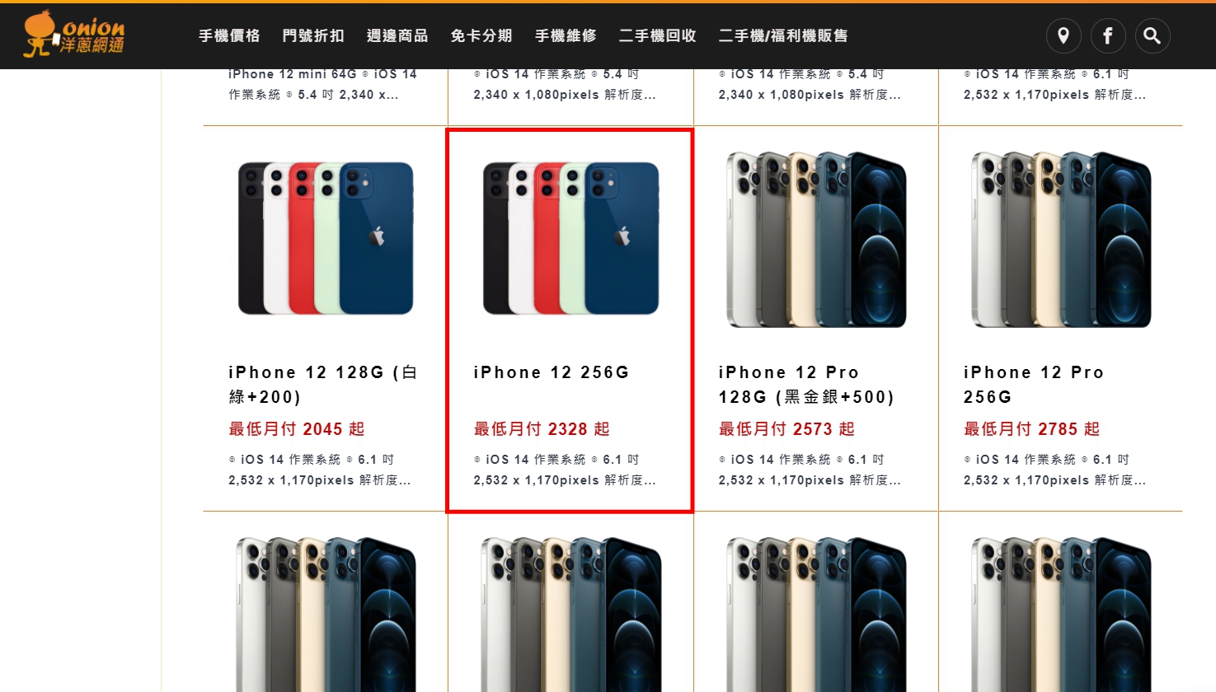1216x692 pixels.
Task: Go home via the Onion 洋蔥網通 logo
Action: [x=74, y=34]
